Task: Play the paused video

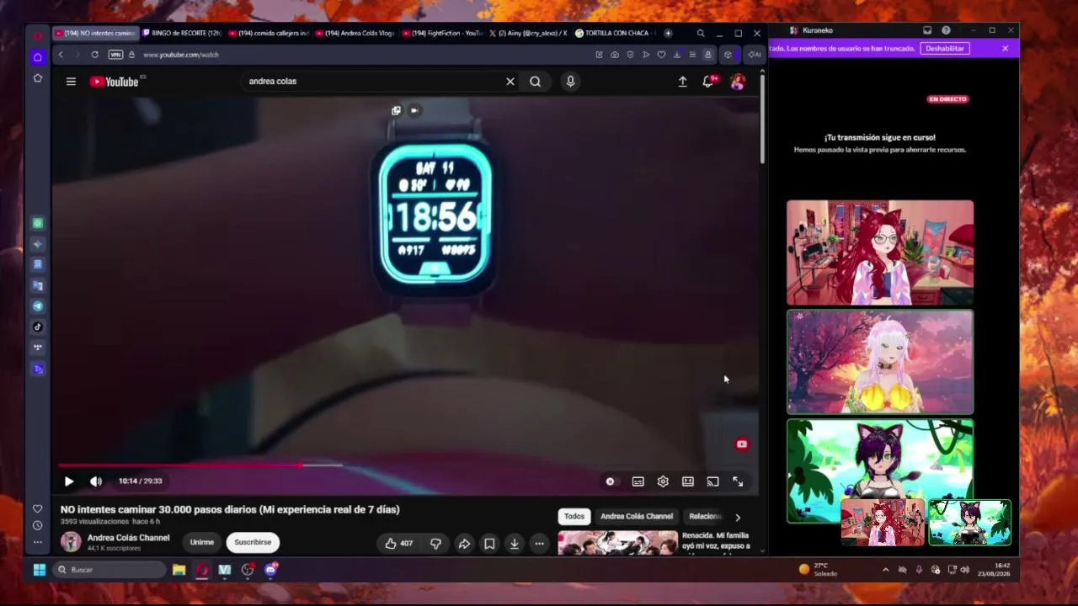Action: pos(69,481)
